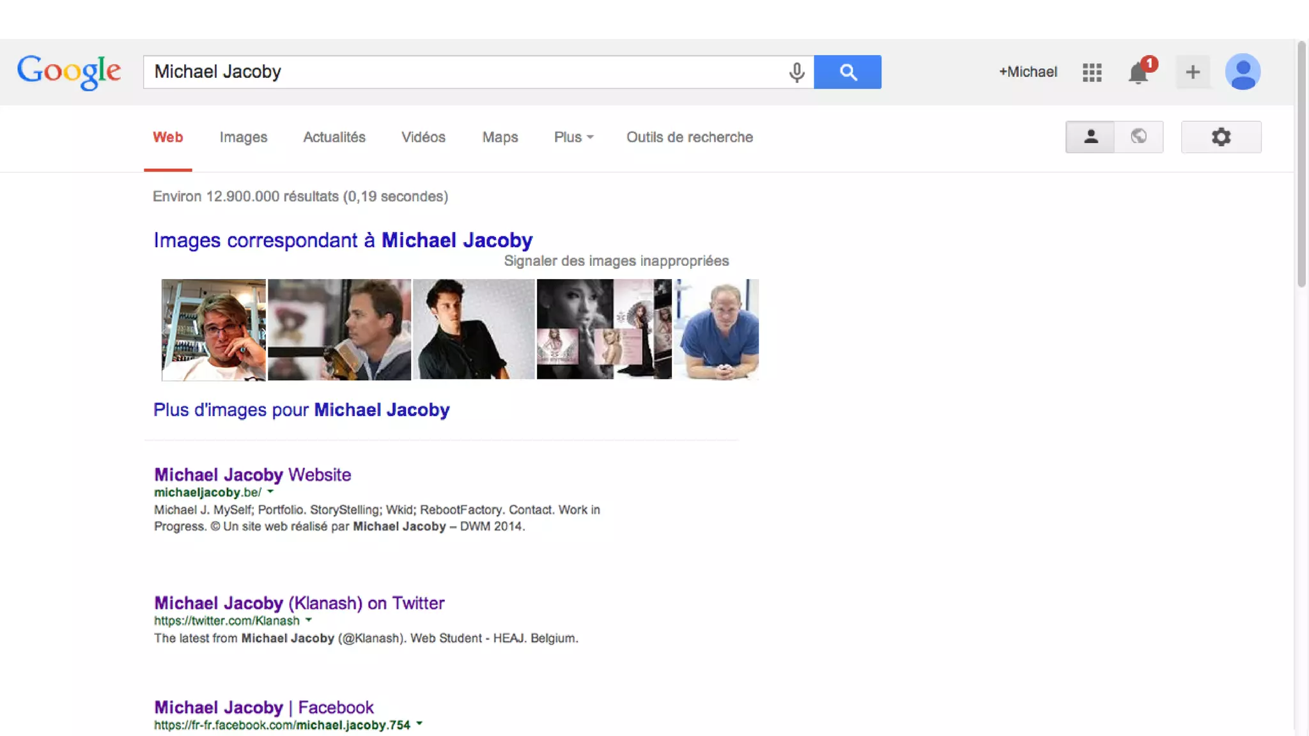The width and height of the screenshot is (1309, 736).
Task: Open the Google apps grid
Action: click(x=1092, y=72)
